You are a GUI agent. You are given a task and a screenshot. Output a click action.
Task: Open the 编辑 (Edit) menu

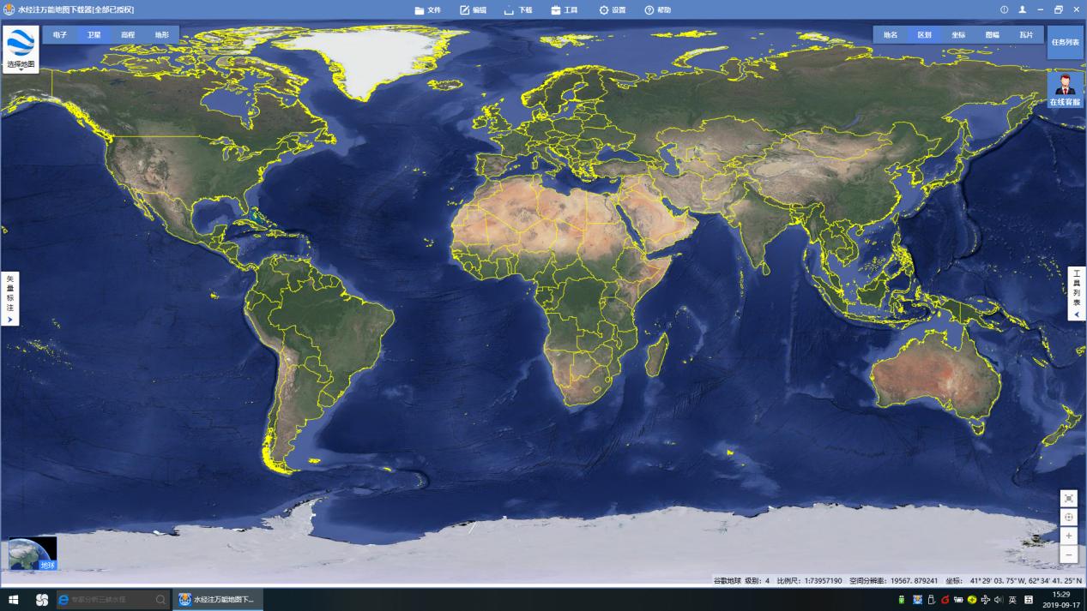tap(473, 9)
